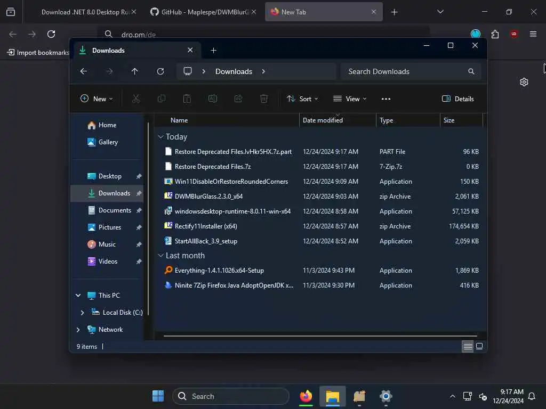
Task: Collapse This PC in navigation pane
Action: 78,295
